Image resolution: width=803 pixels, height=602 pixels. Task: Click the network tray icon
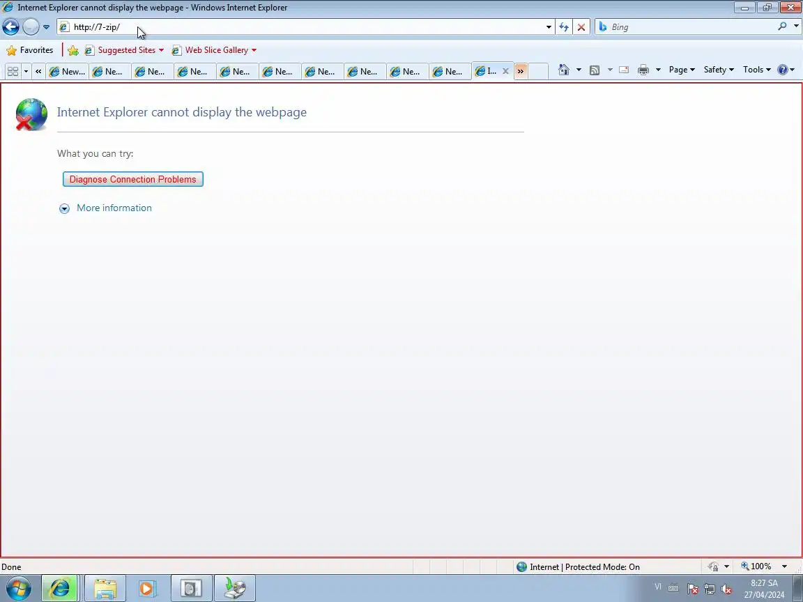click(710, 589)
